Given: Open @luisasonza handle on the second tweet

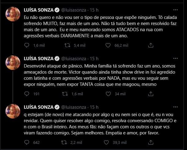Looking at the screenshot, I should [74, 59].
